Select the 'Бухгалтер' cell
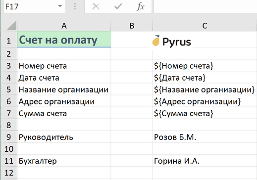The height and width of the screenshot is (180, 257). (x=64, y=160)
